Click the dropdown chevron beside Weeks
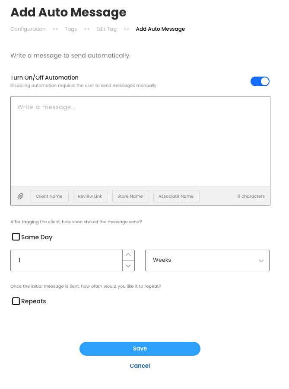 tap(261, 260)
